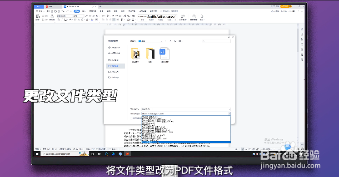Click the search box in save dialog
This screenshot has width=339, height=177.
216,41
